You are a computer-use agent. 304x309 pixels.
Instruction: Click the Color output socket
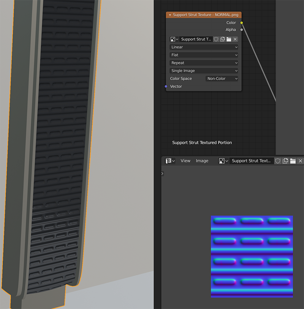point(241,23)
